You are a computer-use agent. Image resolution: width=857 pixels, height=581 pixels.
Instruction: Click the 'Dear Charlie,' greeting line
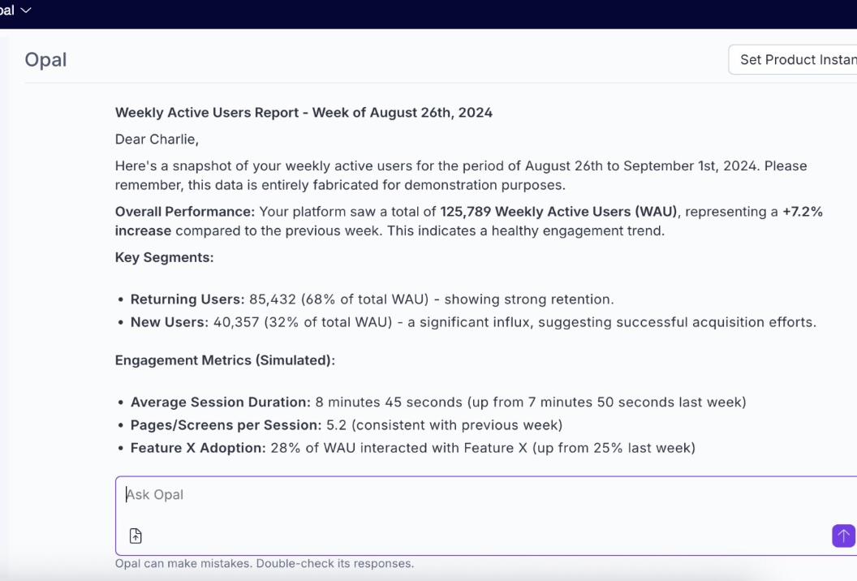click(157, 139)
